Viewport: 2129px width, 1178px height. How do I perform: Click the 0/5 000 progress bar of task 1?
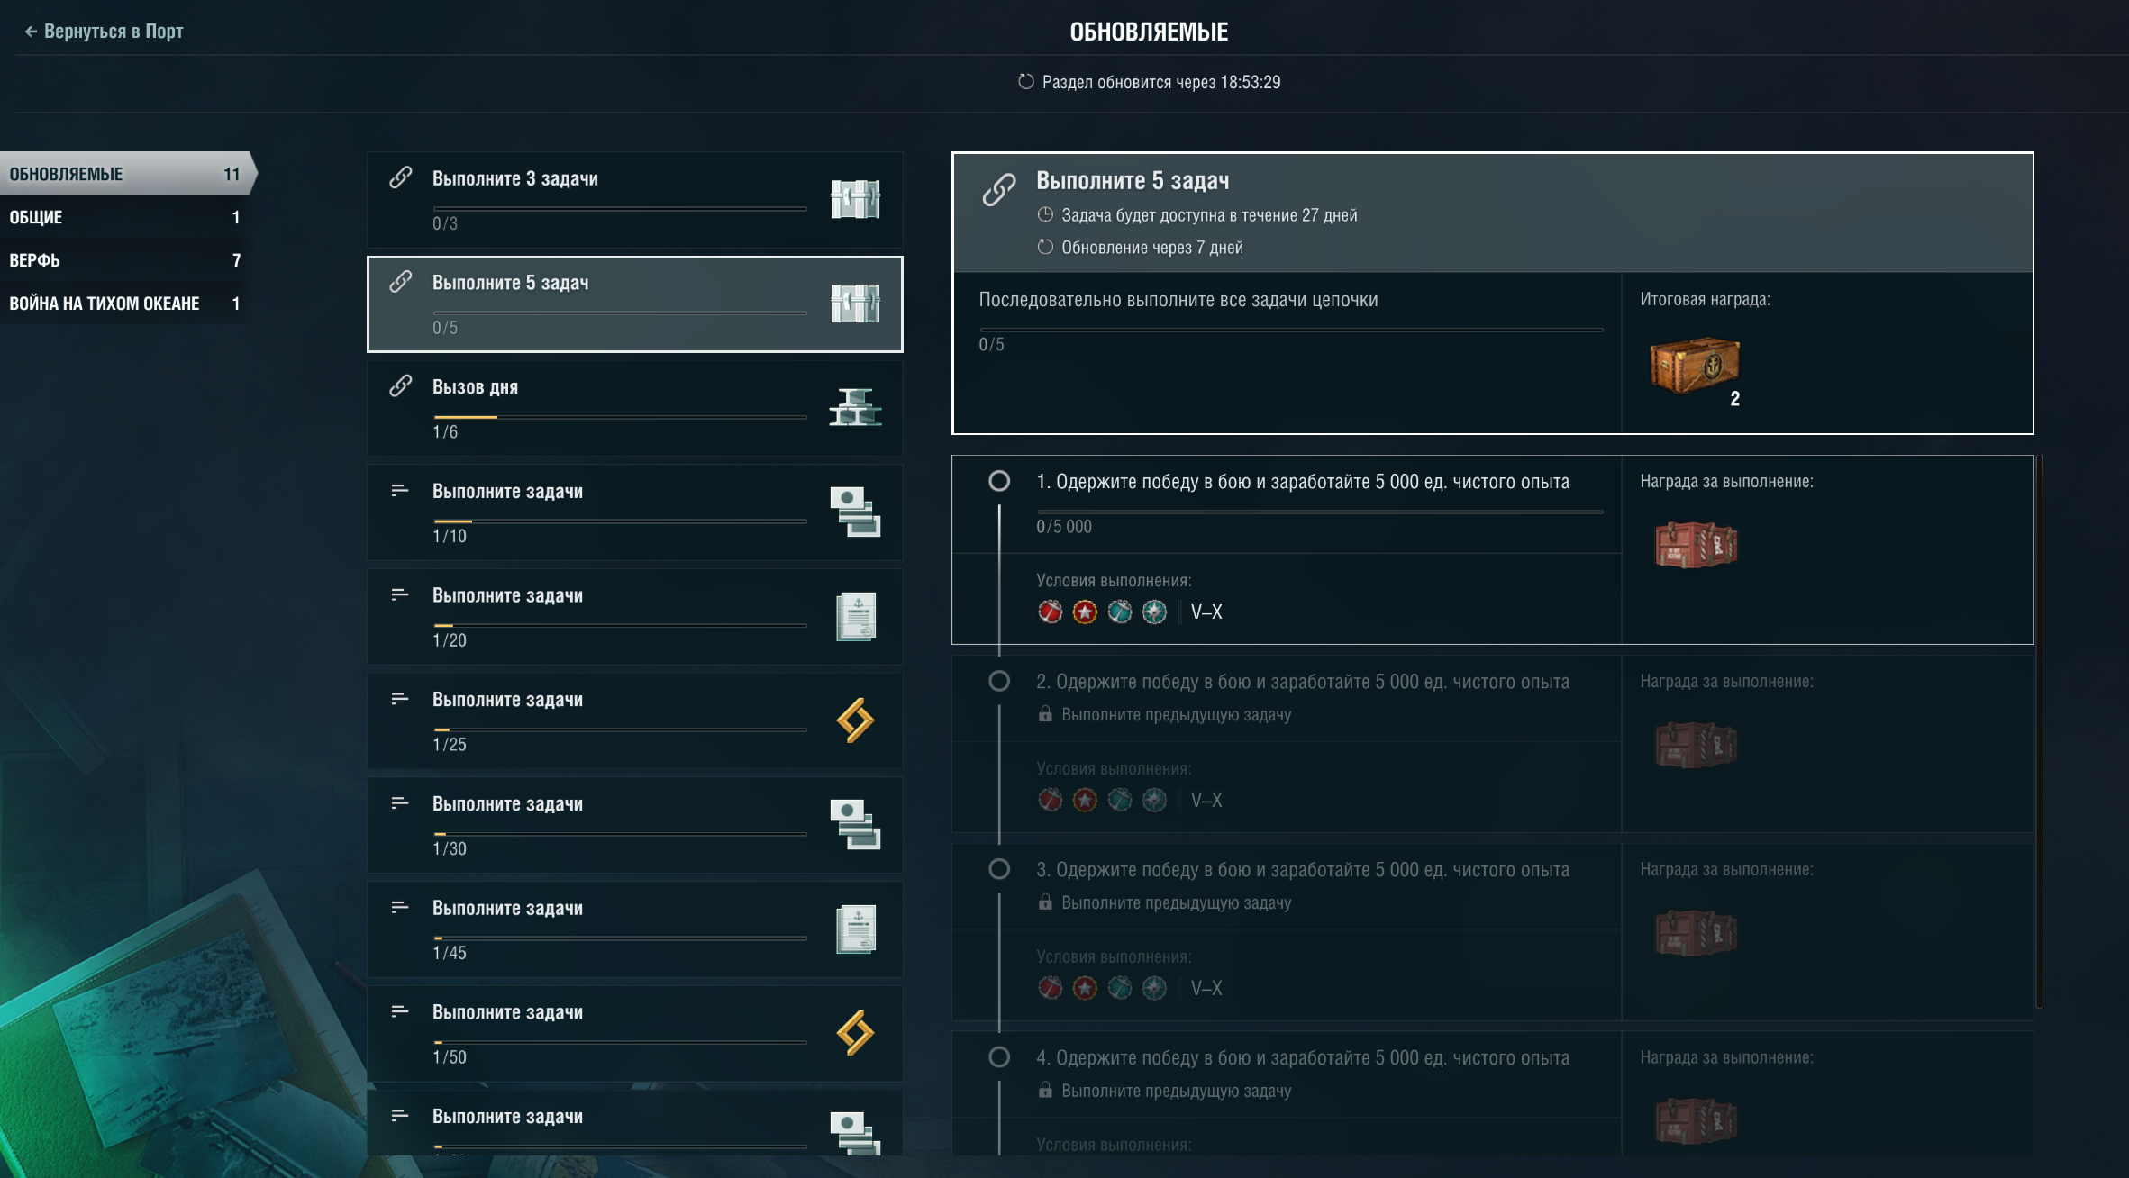[1319, 512]
